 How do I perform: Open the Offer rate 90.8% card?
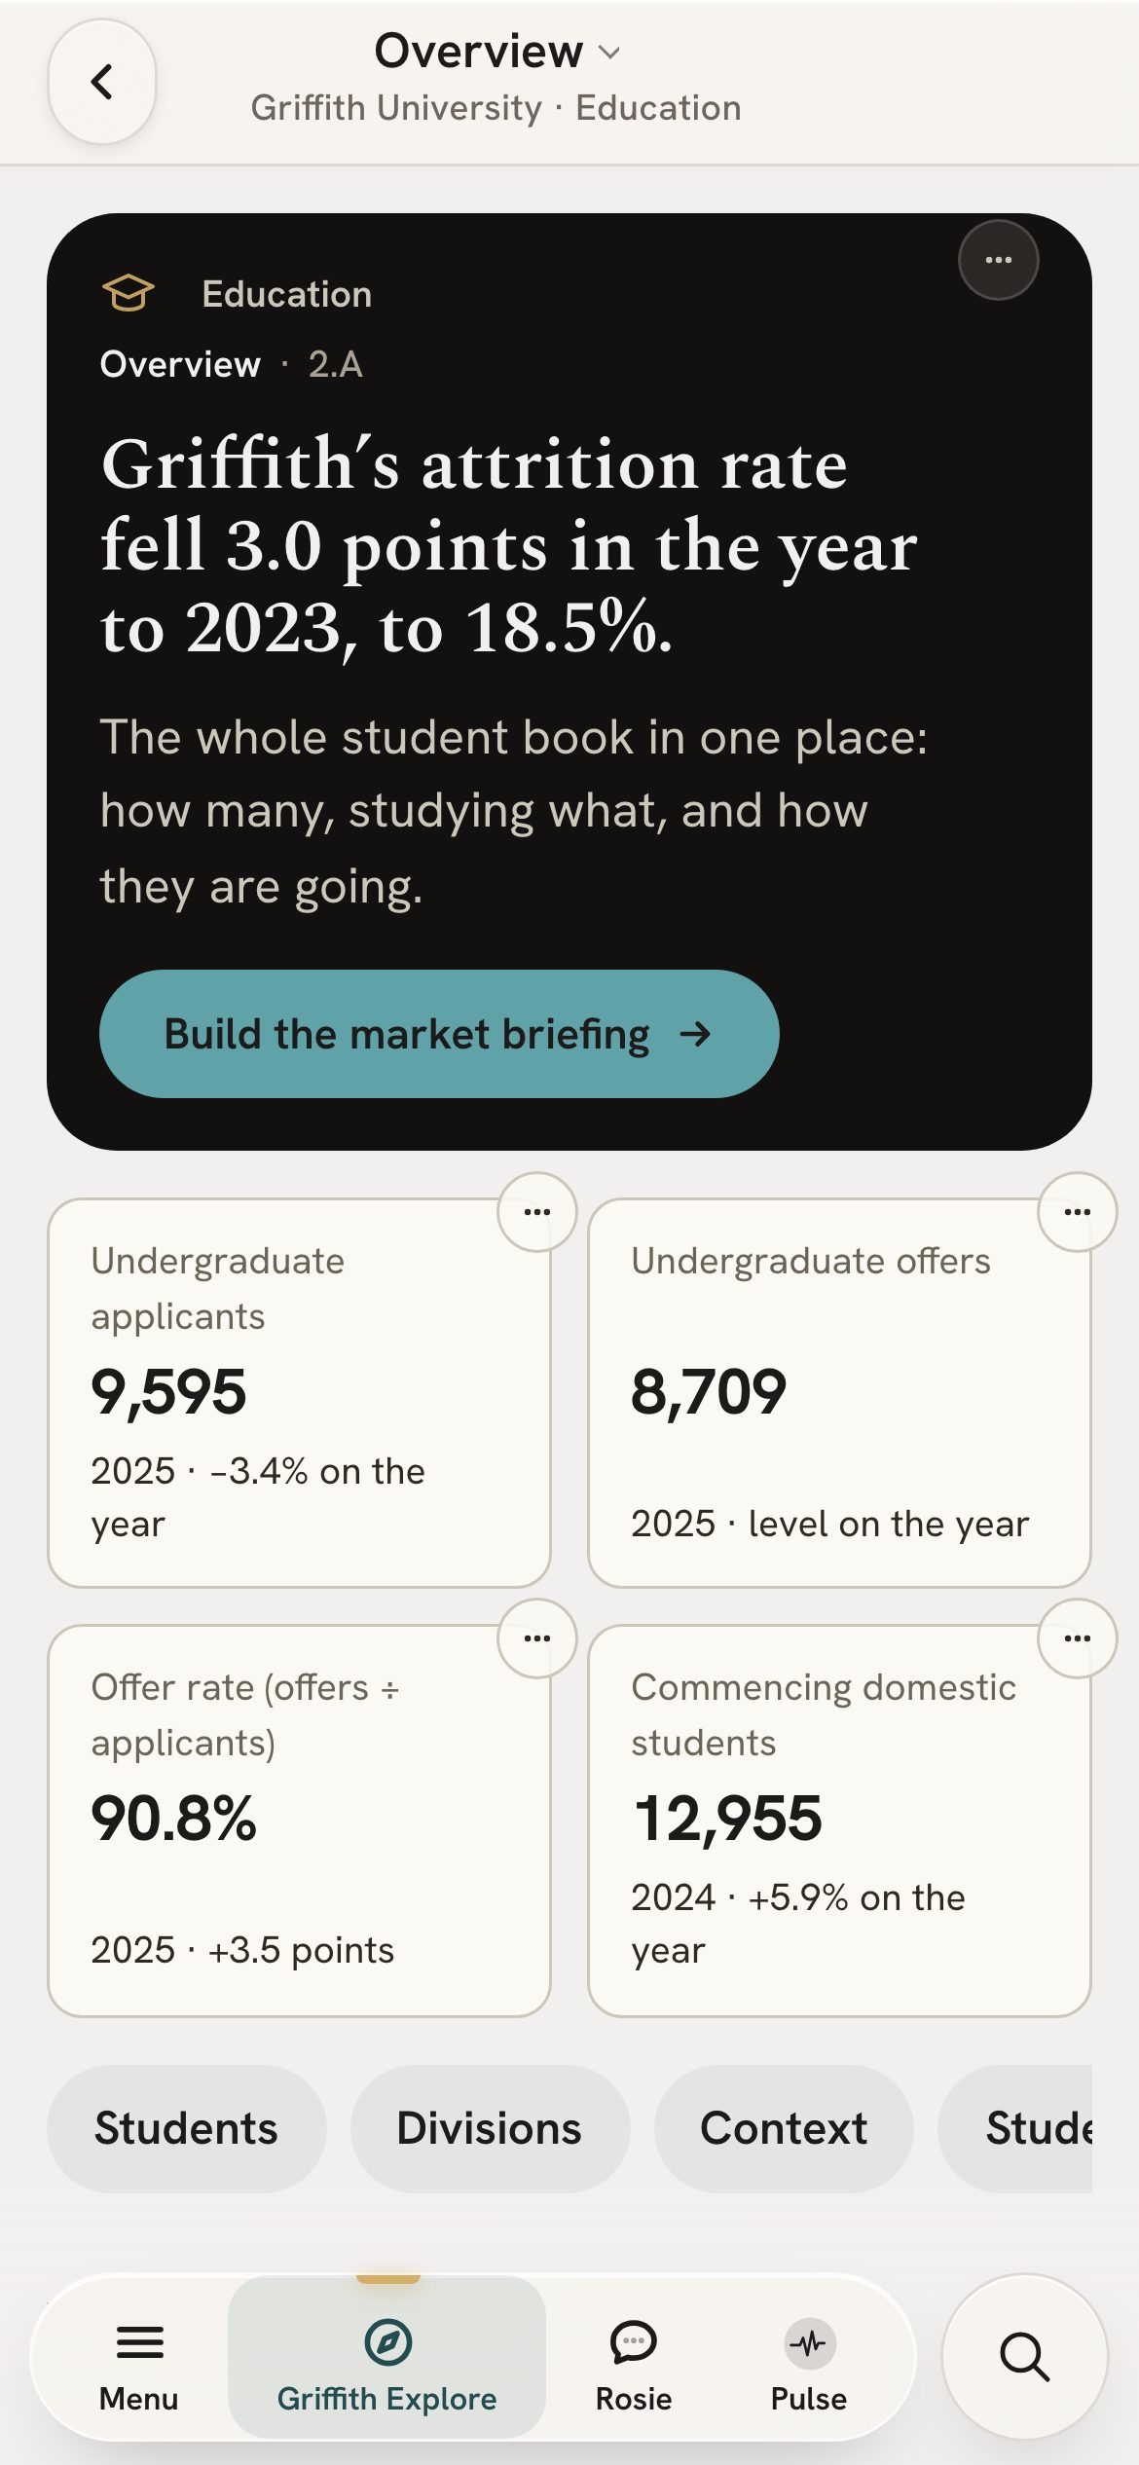[x=299, y=1821]
